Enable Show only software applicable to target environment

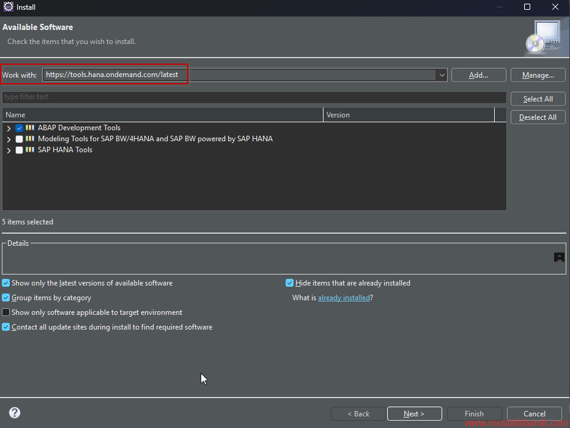pyautogui.click(x=6, y=312)
